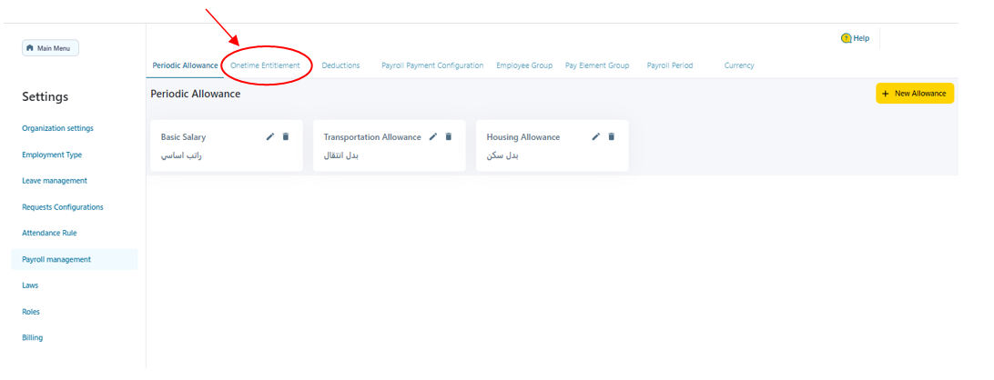Delete the Basic Salary allowance
The height and width of the screenshot is (380, 994).
pos(286,137)
